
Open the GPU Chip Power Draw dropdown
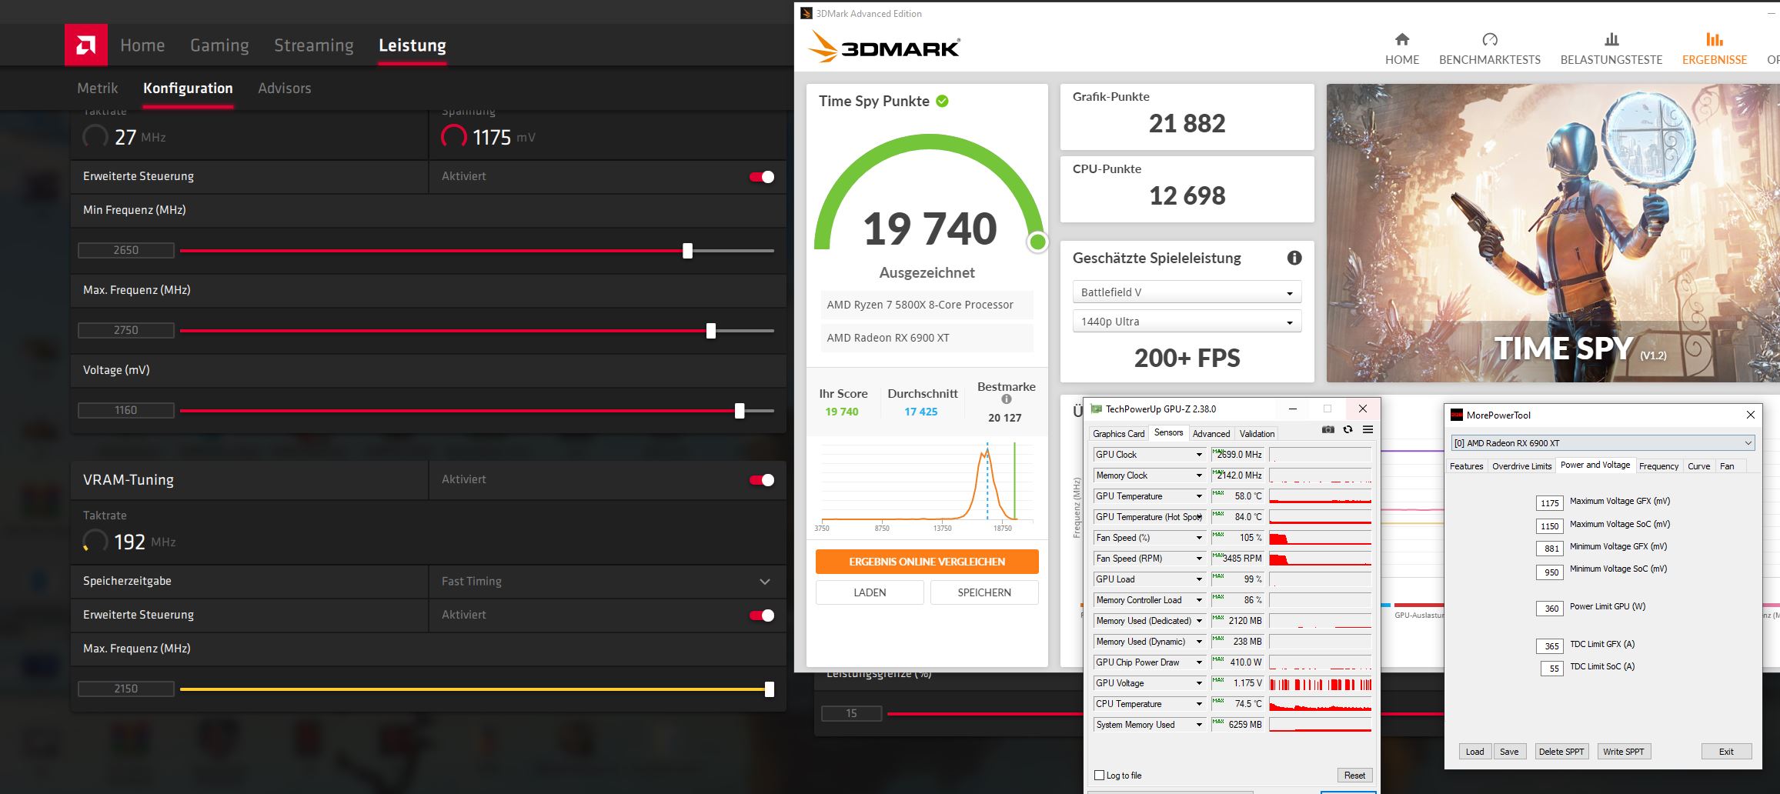coord(1199,662)
